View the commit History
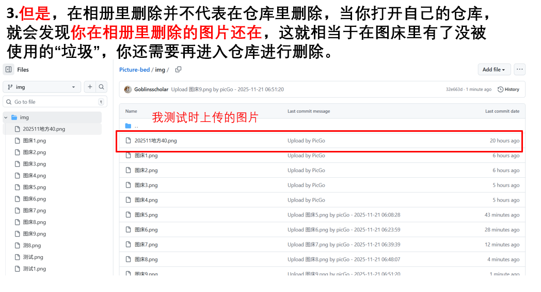Image resolution: width=541 pixels, height=292 pixels. point(508,89)
